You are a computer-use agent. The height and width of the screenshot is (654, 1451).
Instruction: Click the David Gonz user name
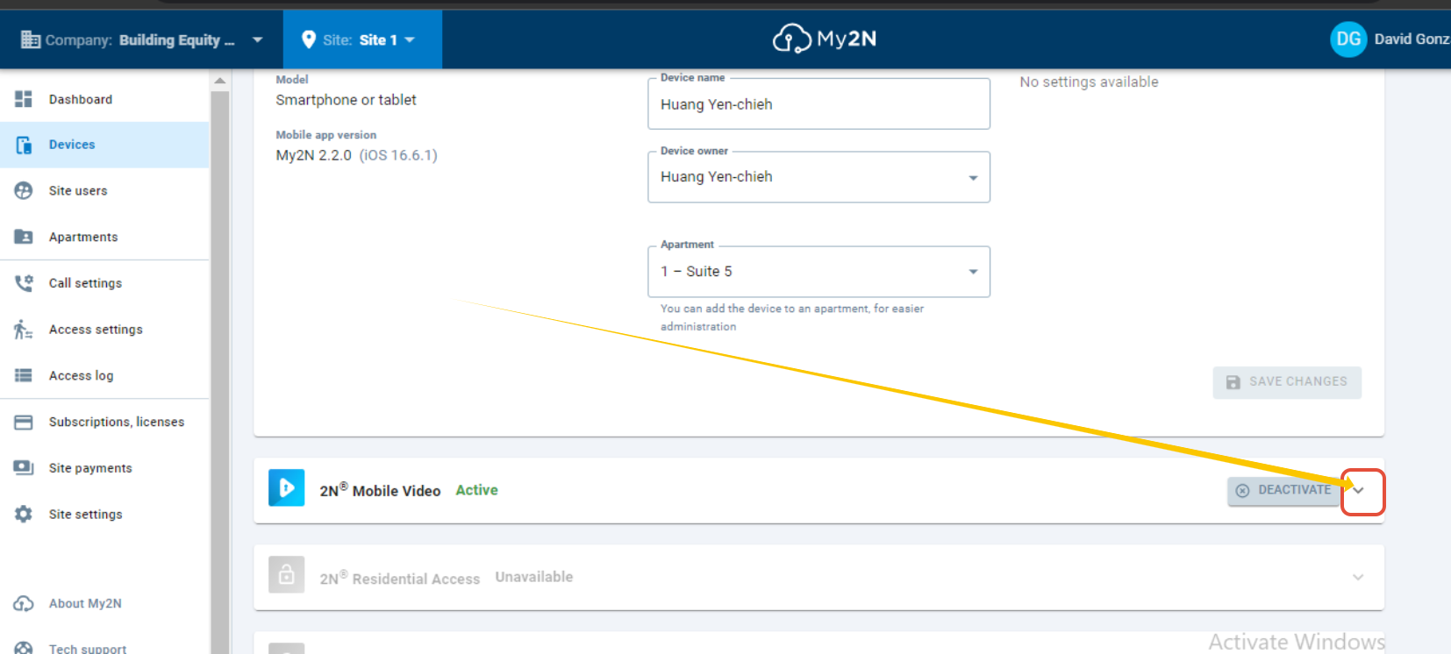coord(1412,39)
